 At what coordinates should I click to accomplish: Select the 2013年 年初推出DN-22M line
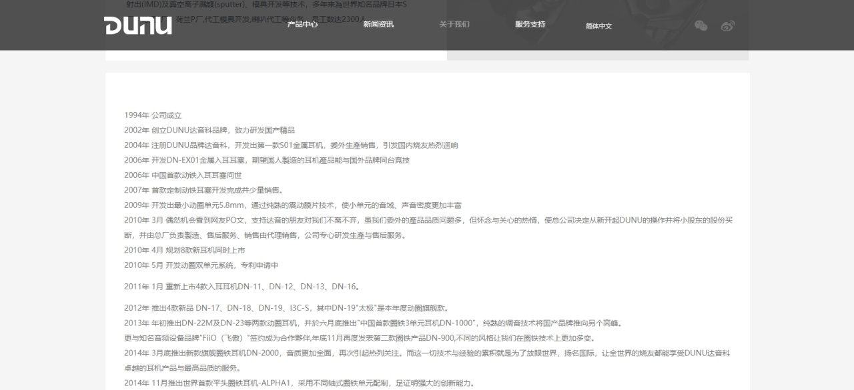point(373,323)
